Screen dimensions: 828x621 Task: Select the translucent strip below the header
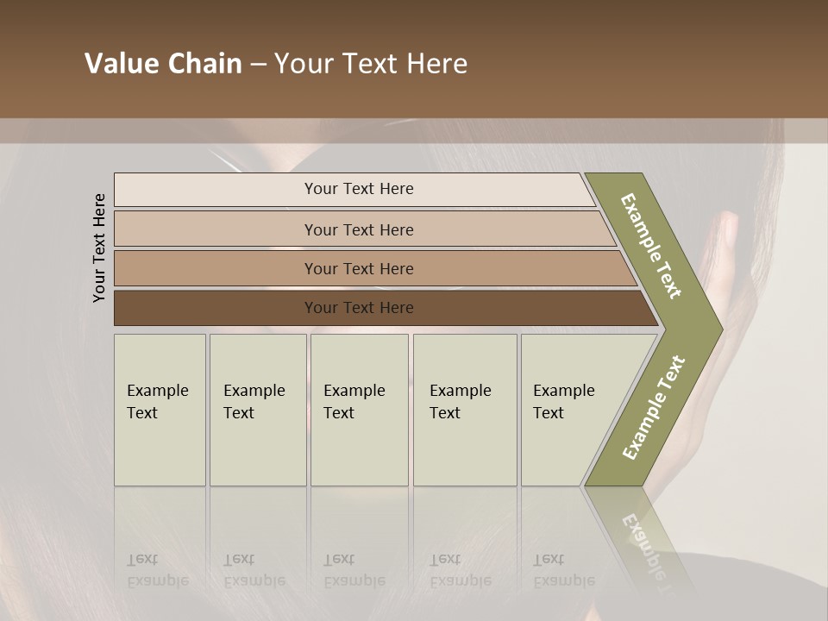(414, 131)
